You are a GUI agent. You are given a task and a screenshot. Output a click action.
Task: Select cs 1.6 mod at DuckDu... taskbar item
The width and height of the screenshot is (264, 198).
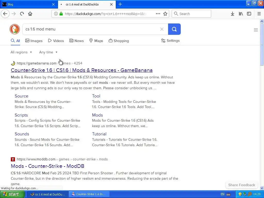coord(48,194)
